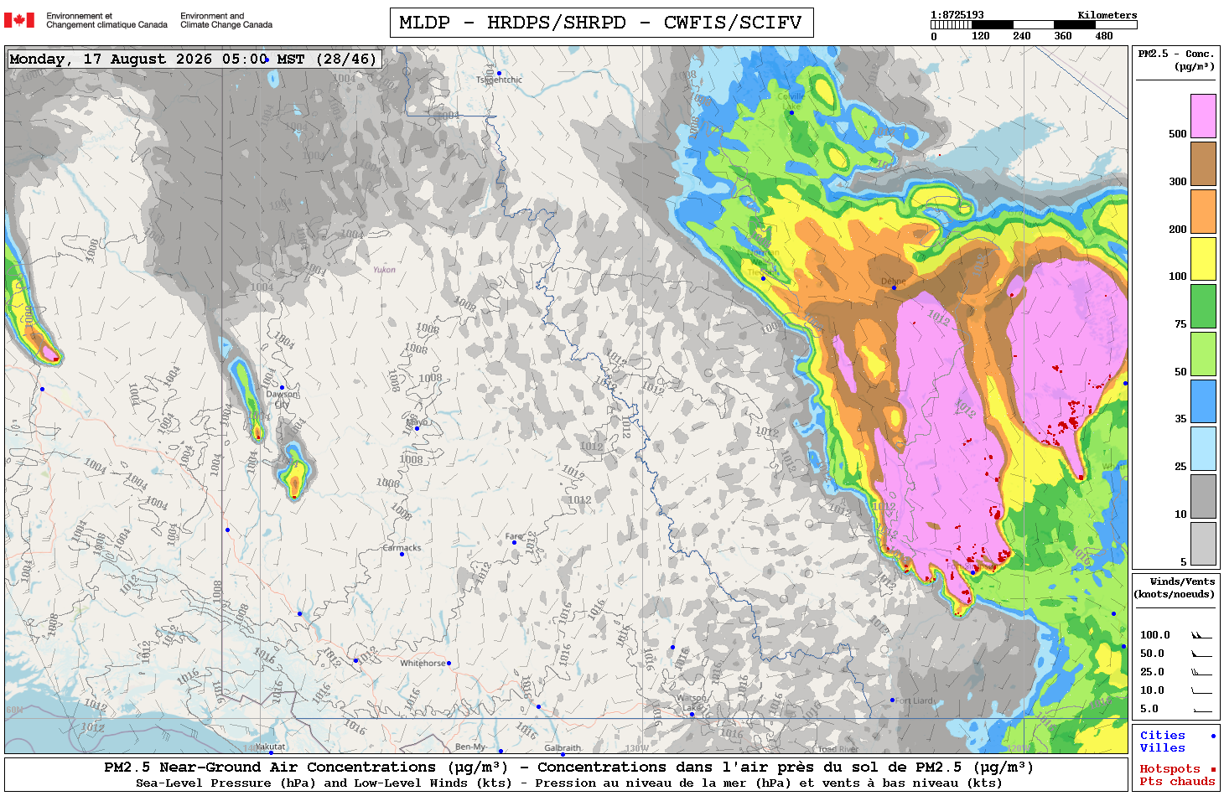This screenshot has height=796, width=1224.
Task: Click the Carmacks map label
Action: coord(402,548)
